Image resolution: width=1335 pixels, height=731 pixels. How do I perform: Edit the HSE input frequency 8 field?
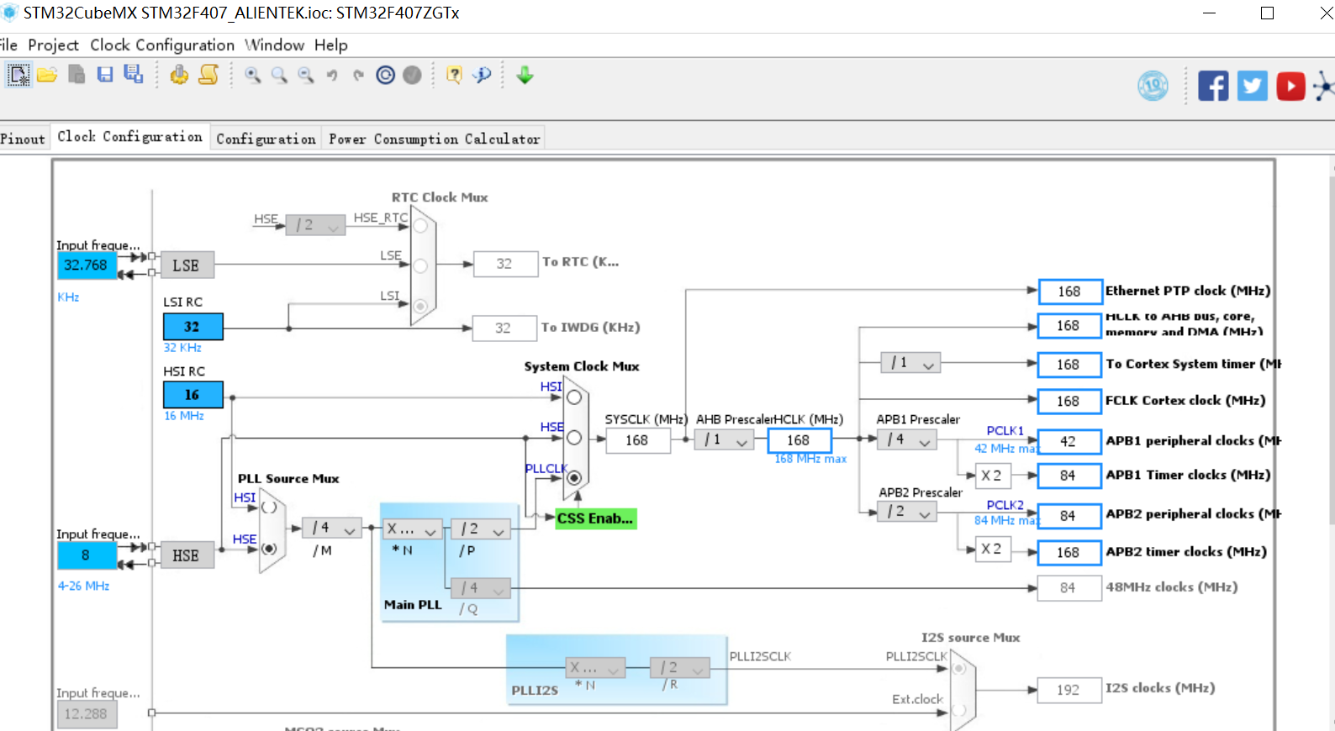pos(87,555)
